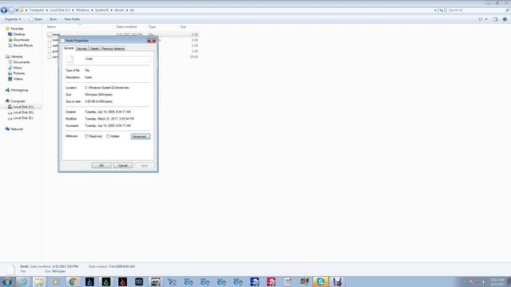511x287 pixels.
Task: Close the hosts Properties dialog
Action: tap(152, 41)
